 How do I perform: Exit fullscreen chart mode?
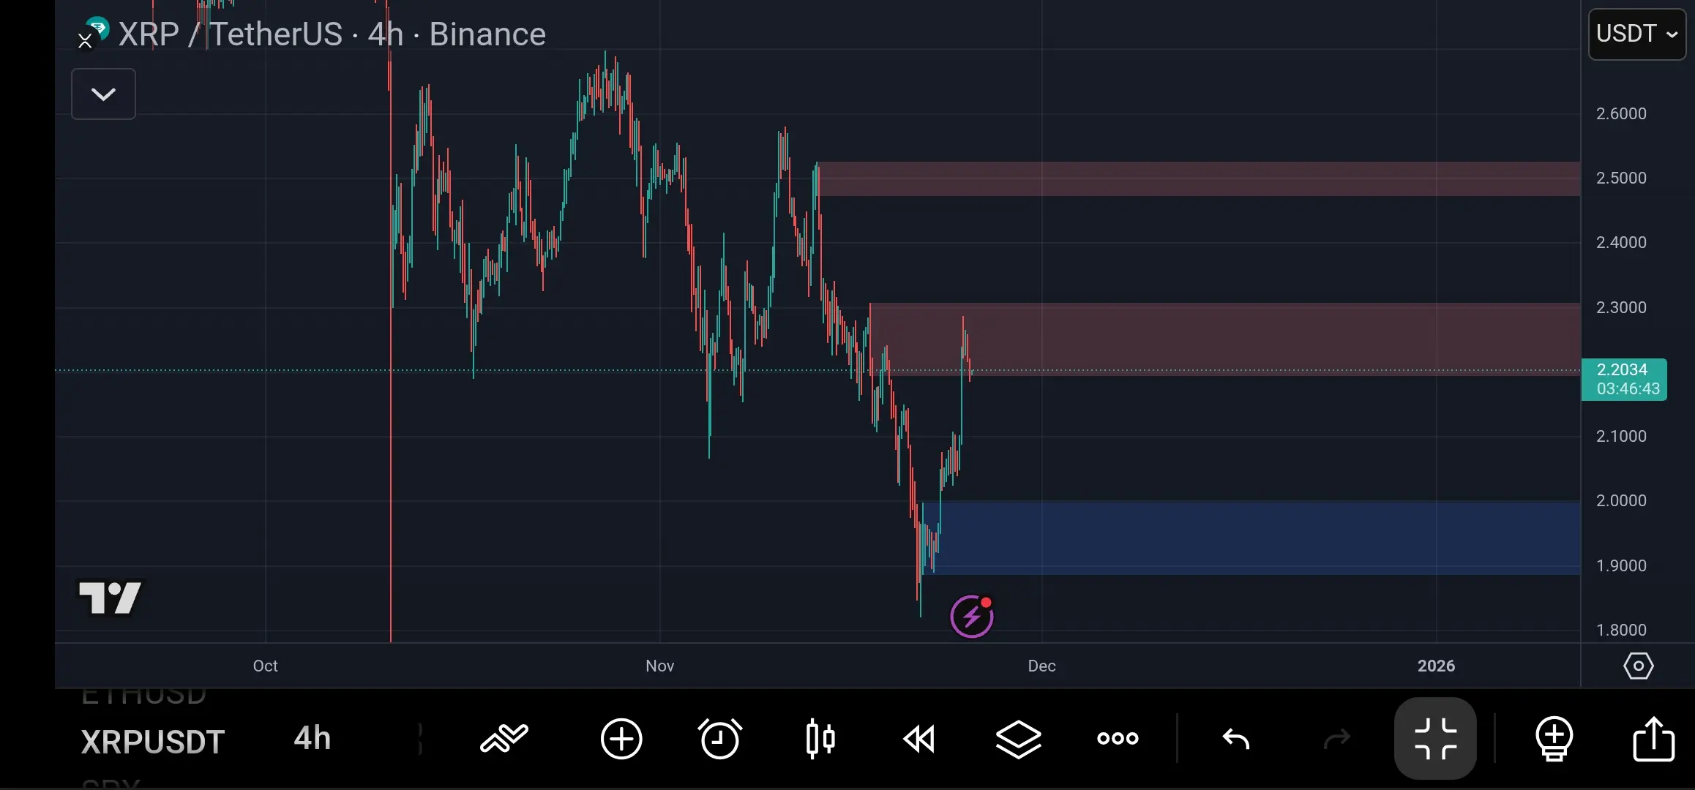click(x=1435, y=739)
